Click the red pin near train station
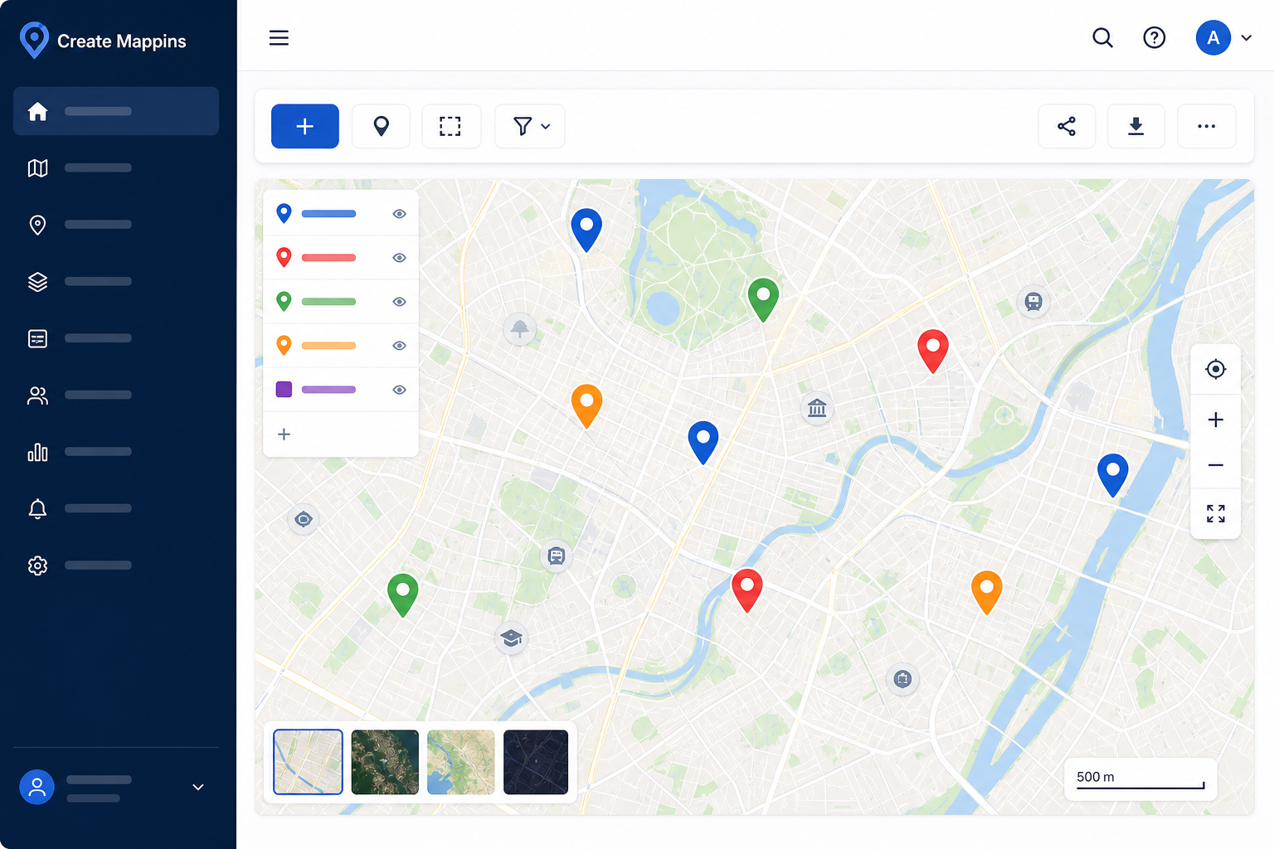1274x849 pixels. [x=933, y=351]
